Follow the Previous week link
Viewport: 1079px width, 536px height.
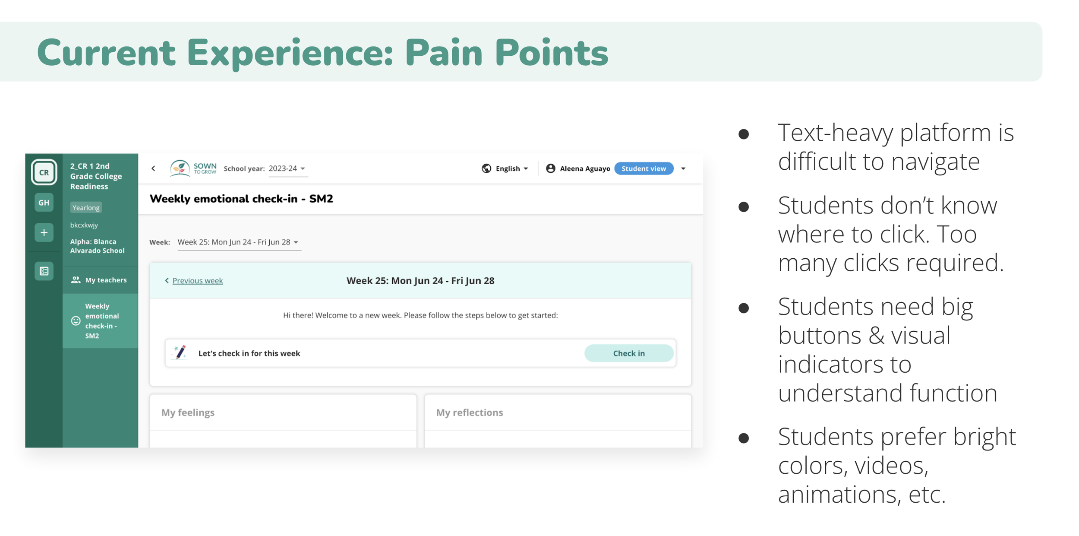[197, 281]
